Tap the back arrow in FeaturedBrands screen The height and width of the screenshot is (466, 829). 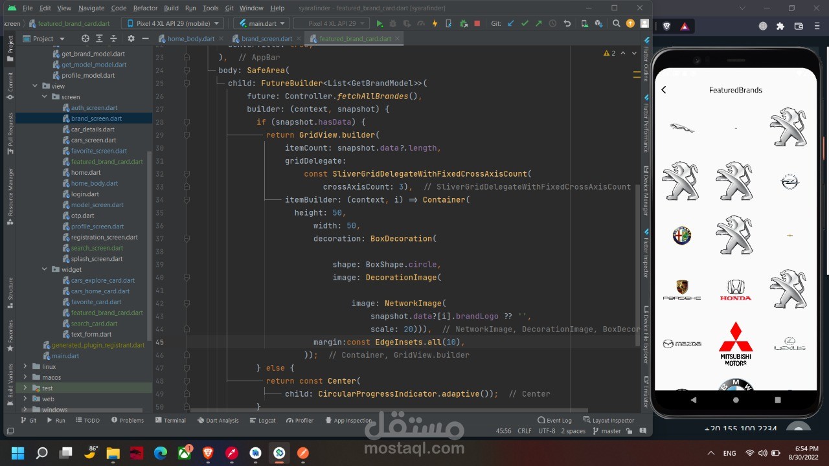pos(664,90)
